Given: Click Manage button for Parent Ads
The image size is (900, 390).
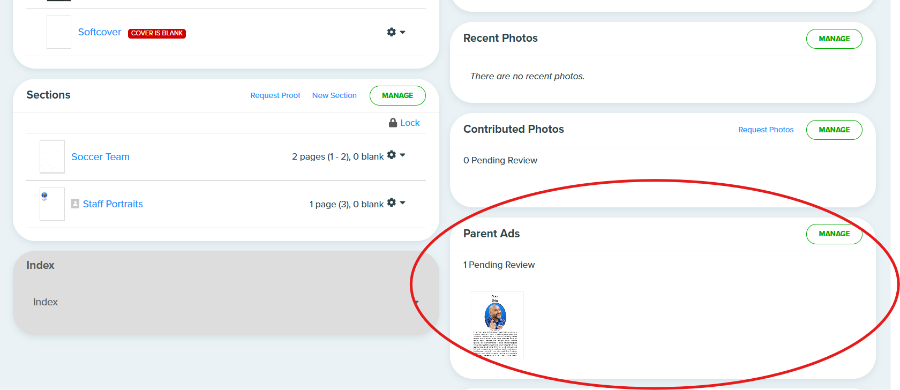Looking at the screenshot, I should coord(834,234).
